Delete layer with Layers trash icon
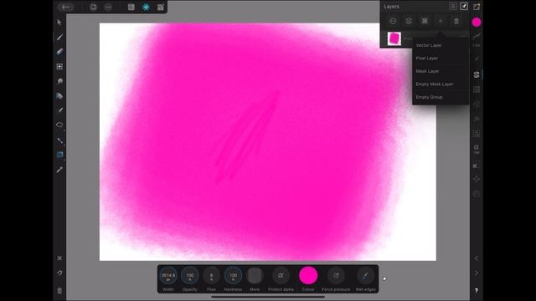The image size is (536, 301). tap(456, 21)
